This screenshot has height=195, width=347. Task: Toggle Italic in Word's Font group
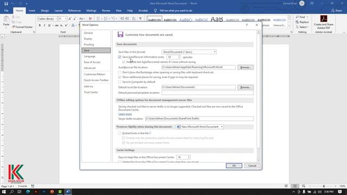(x=44, y=25)
